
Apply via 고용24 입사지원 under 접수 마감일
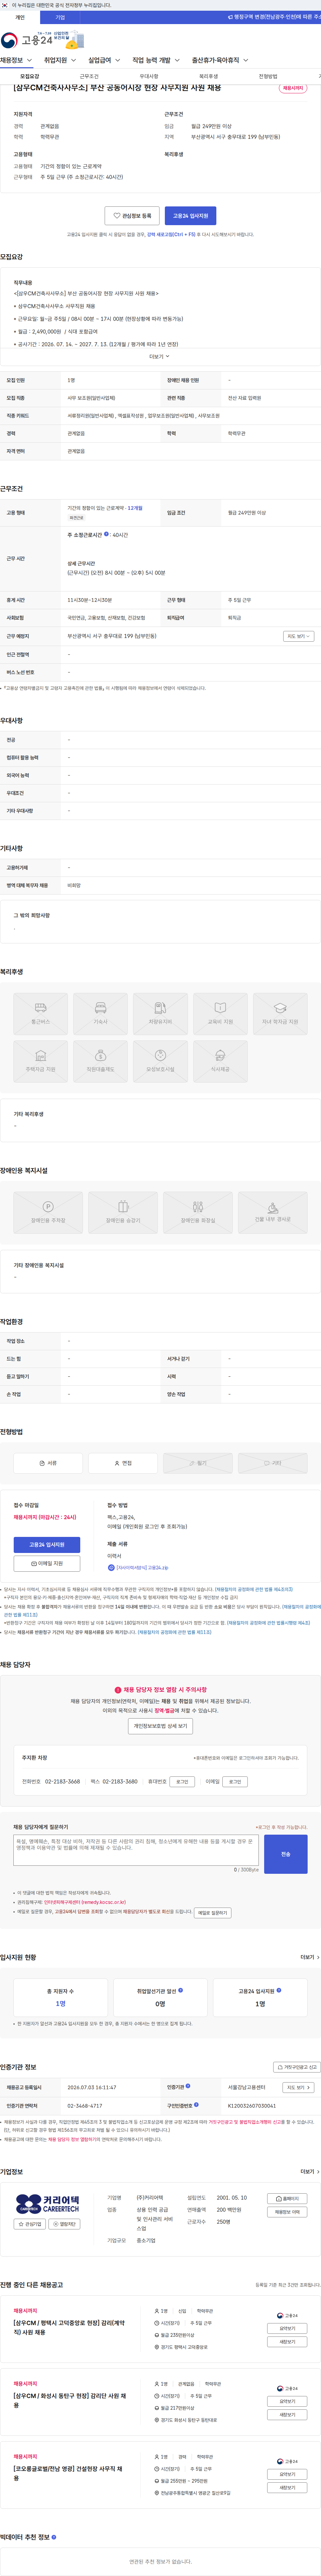[47, 1545]
